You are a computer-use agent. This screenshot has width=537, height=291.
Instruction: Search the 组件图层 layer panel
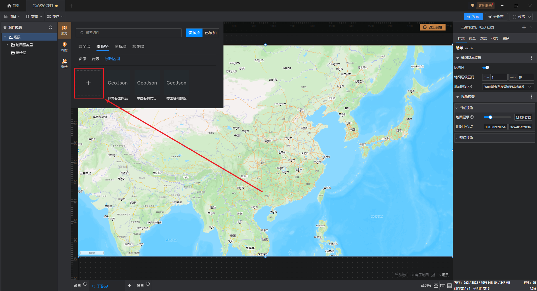coord(51,27)
